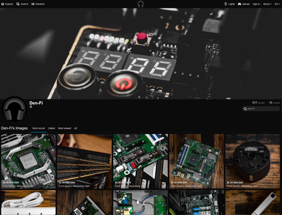Select the Most viewed tab
Image resolution: width=282 pixels, height=215 pixels.
65,128
